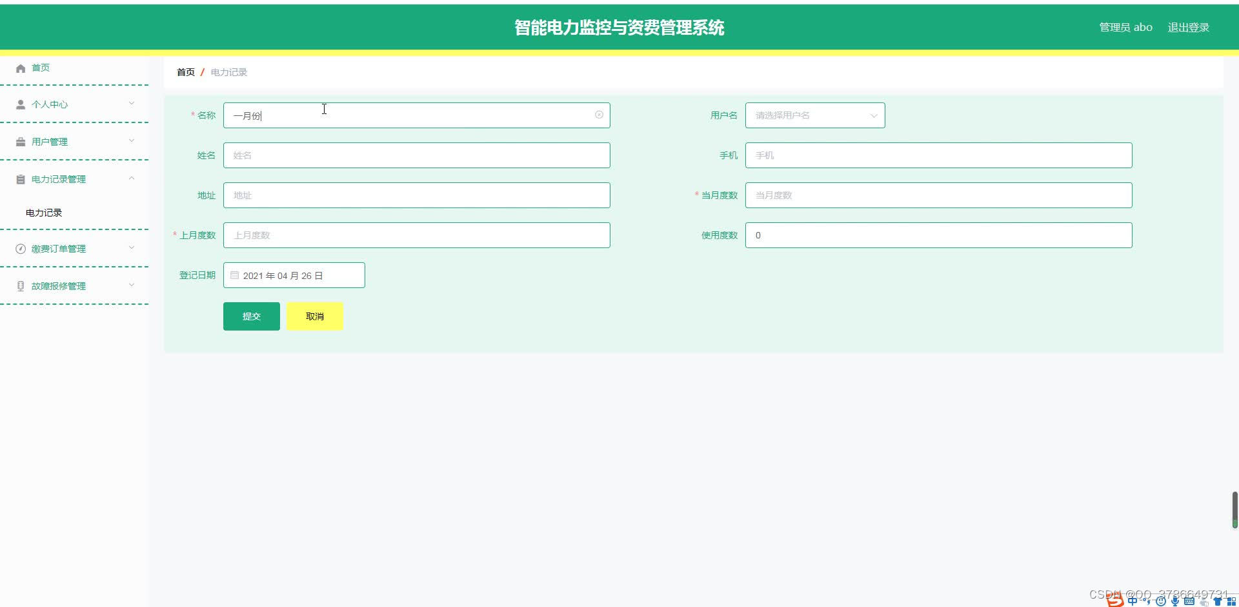
Task: Click the page vertical scrollbar thumb
Action: tap(1234, 510)
